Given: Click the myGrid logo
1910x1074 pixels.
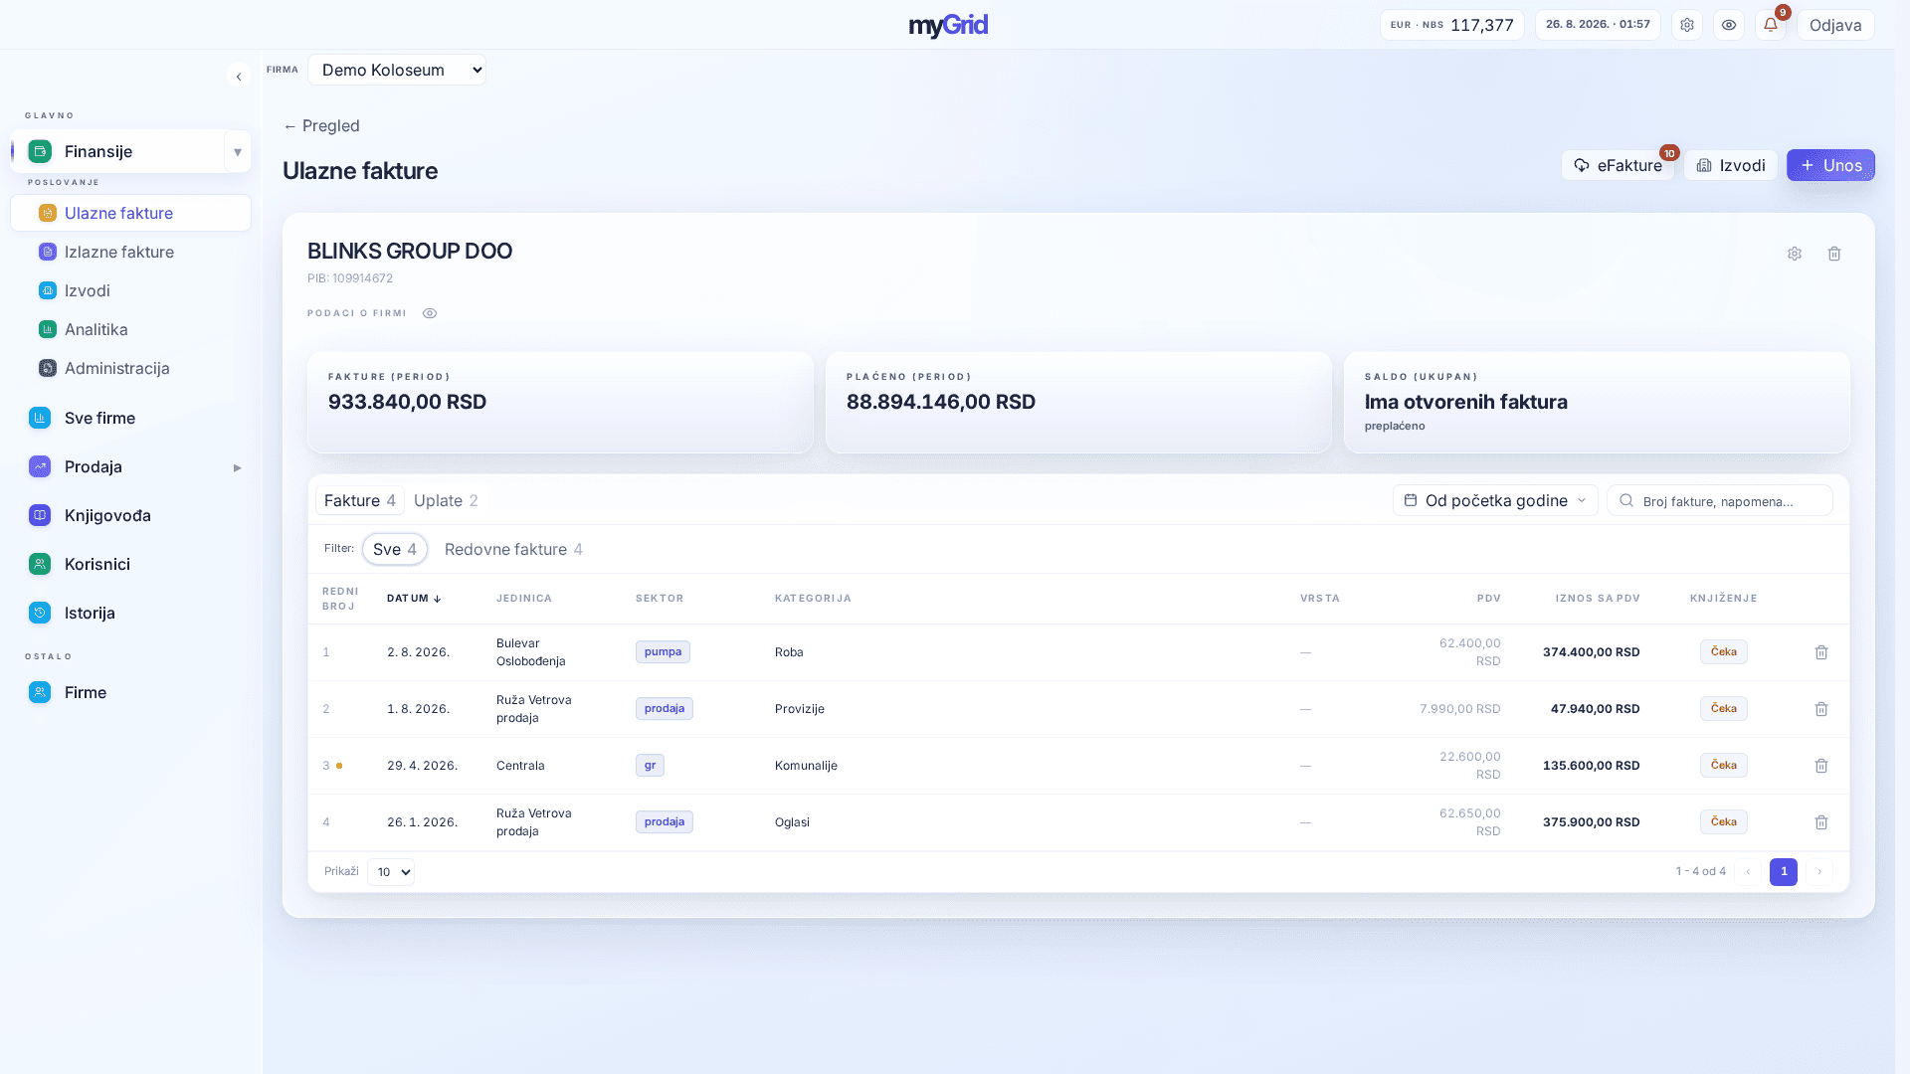Looking at the screenshot, I should 948,25.
